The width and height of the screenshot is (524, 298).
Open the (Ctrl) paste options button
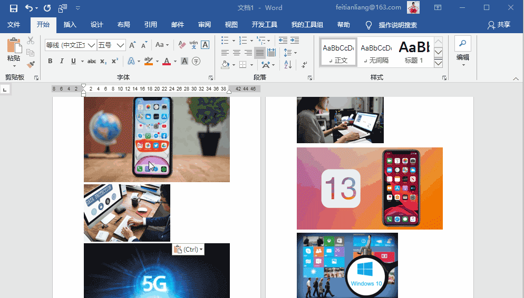point(188,249)
